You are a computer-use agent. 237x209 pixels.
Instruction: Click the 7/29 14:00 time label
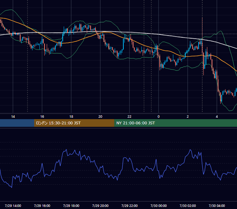[x=13, y=206]
